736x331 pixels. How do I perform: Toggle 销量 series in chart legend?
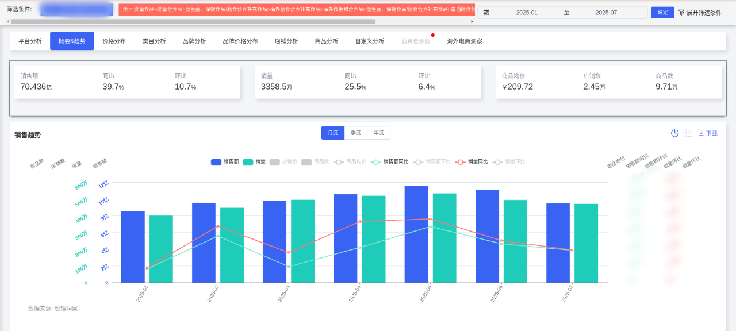254,162
